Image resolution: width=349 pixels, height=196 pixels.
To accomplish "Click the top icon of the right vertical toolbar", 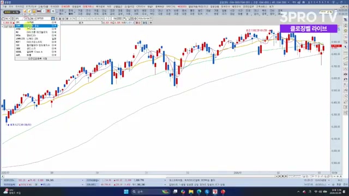I will (345, 20).
